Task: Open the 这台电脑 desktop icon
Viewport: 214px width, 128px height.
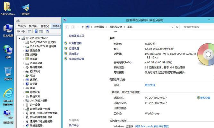Action: click(x=8, y=30)
